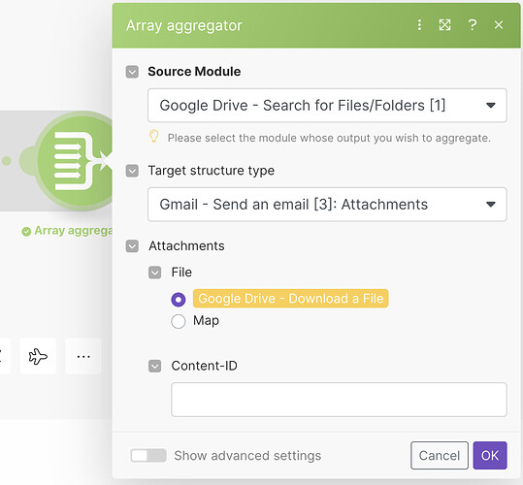Screen dimensions: 523x485
Task: Collapse the Attachments section
Action: (132, 246)
